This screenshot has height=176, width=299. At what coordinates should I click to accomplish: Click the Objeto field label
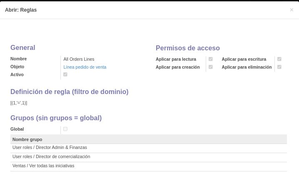[17, 67]
